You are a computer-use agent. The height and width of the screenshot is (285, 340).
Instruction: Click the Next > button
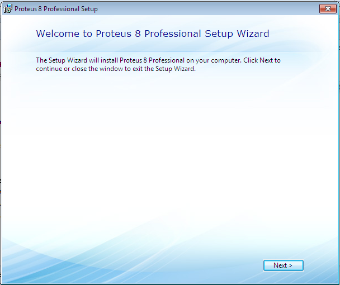point(283,265)
